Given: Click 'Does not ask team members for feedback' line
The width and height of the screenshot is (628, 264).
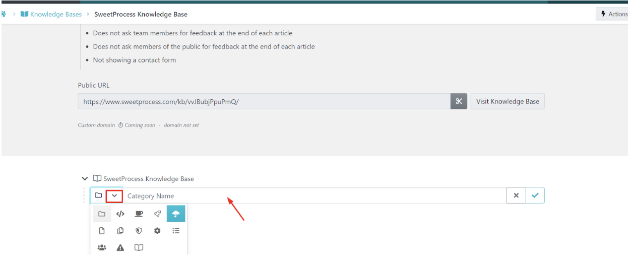Looking at the screenshot, I should click(193, 33).
